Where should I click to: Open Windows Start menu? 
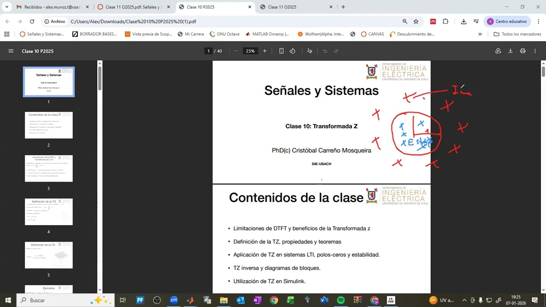click(8, 300)
